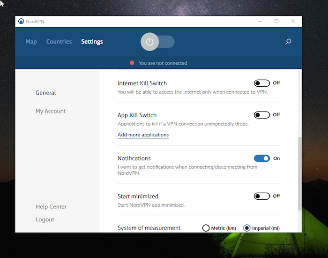
Task: Click the settings vertical scrollbar thumb
Action: coord(300,174)
